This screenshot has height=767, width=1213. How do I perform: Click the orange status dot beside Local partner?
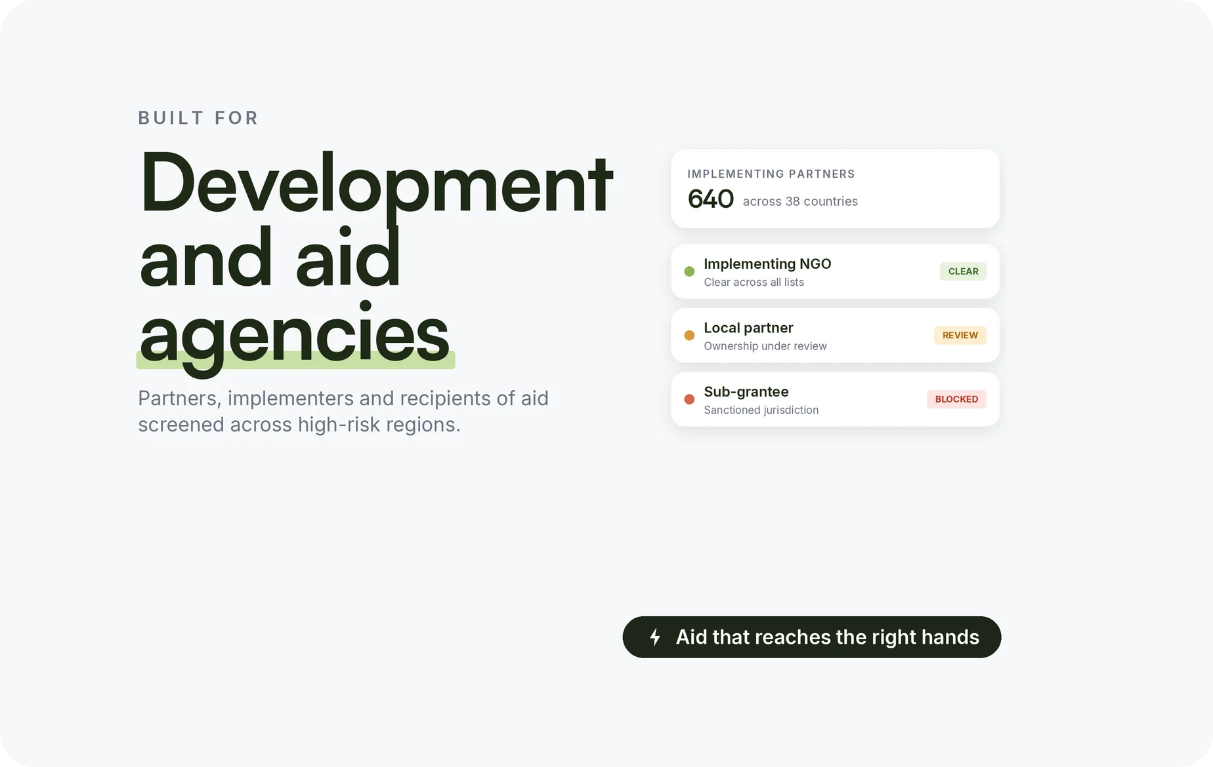click(689, 336)
